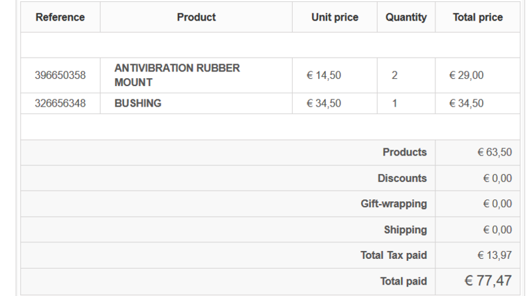This screenshot has width=531, height=296.
Task: Select reference number 396650358
Action: tap(60, 75)
